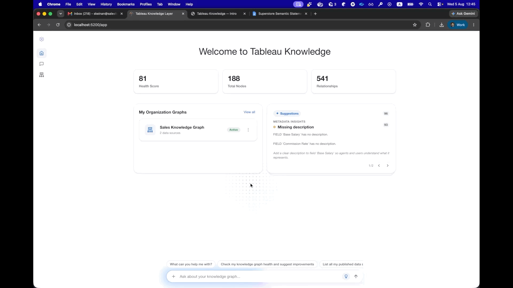
Task: Click Ask Gemini button
Action: coord(463,14)
